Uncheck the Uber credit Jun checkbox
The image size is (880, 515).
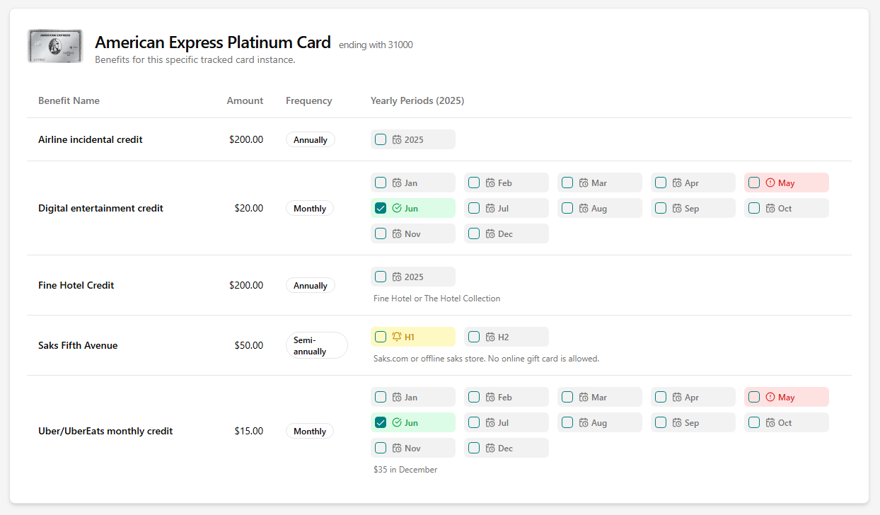coord(381,422)
